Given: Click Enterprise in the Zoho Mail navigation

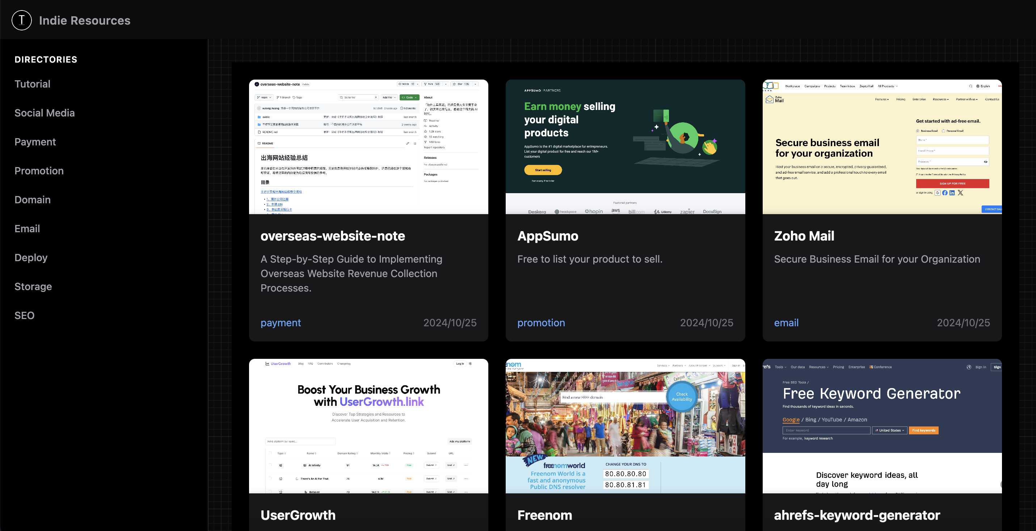Looking at the screenshot, I should click(x=919, y=99).
